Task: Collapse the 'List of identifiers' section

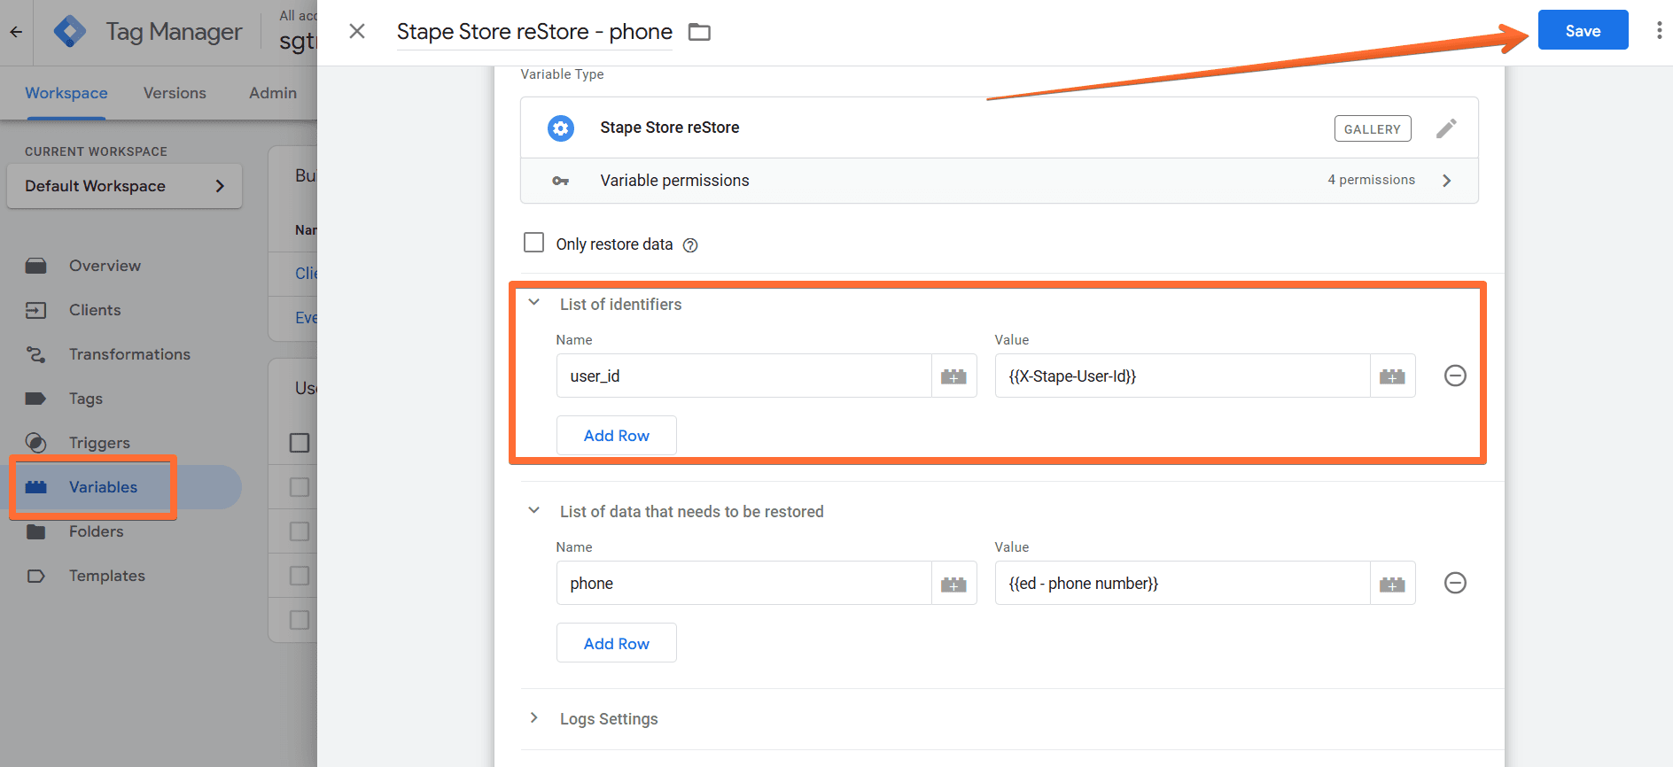Action: point(534,303)
